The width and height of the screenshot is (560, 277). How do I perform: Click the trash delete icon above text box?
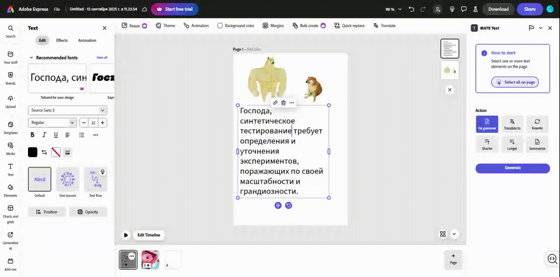pos(283,103)
